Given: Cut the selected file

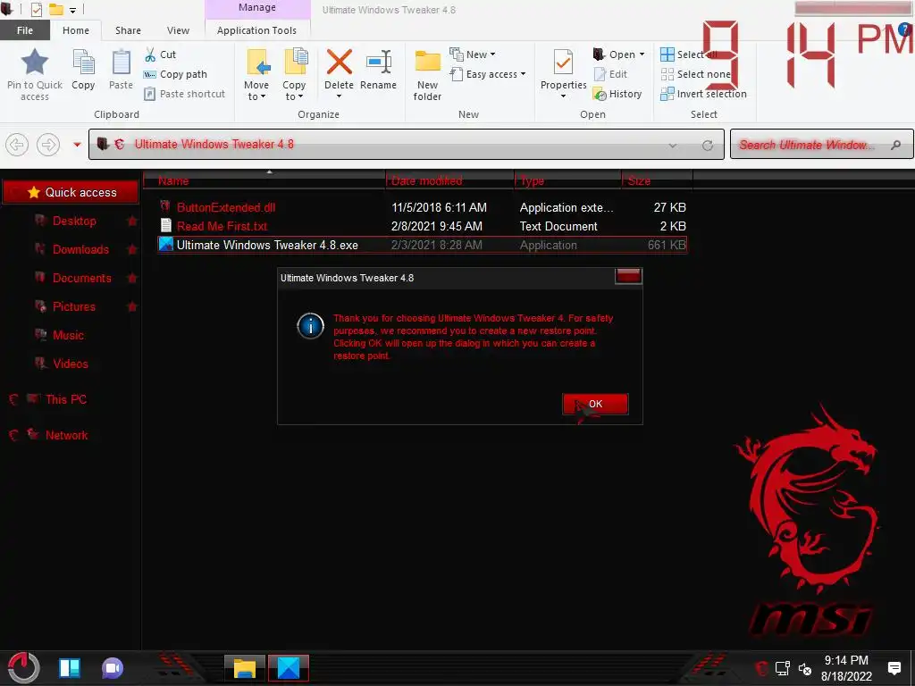Looking at the screenshot, I should click(160, 54).
